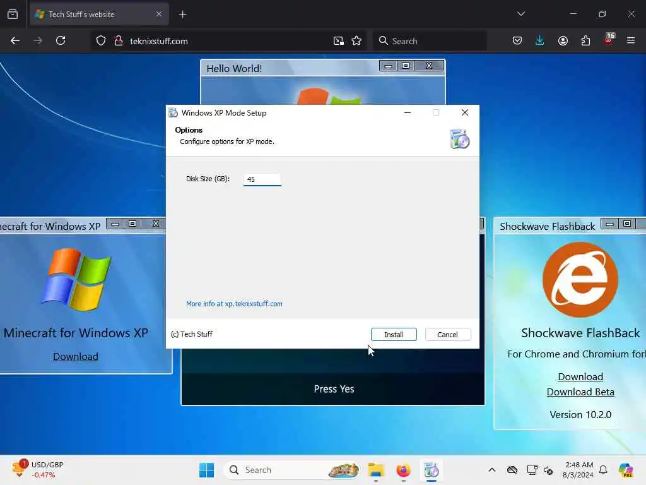Open the browser hamburger menu
The image size is (646, 485).
pos(631,41)
